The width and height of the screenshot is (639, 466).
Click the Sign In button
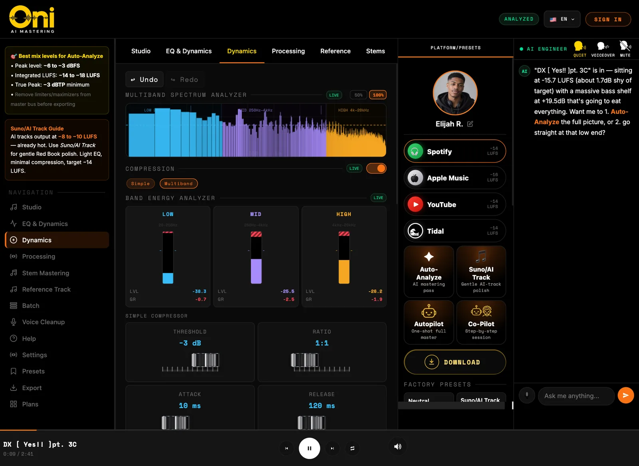[x=608, y=19]
